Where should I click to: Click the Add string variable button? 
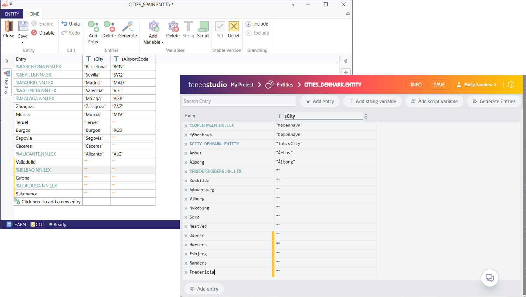click(373, 101)
